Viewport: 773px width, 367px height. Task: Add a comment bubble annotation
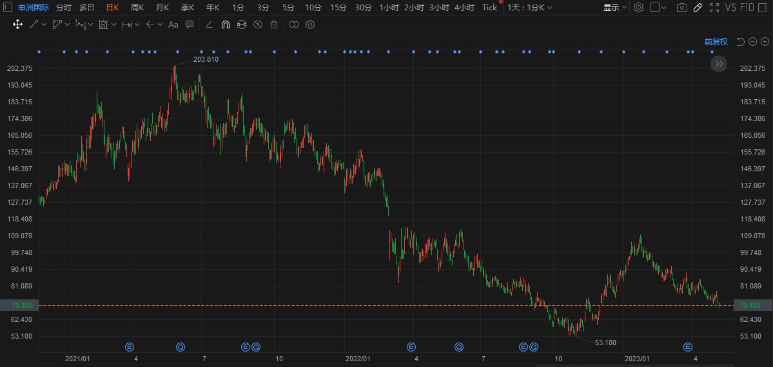point(190,24)
